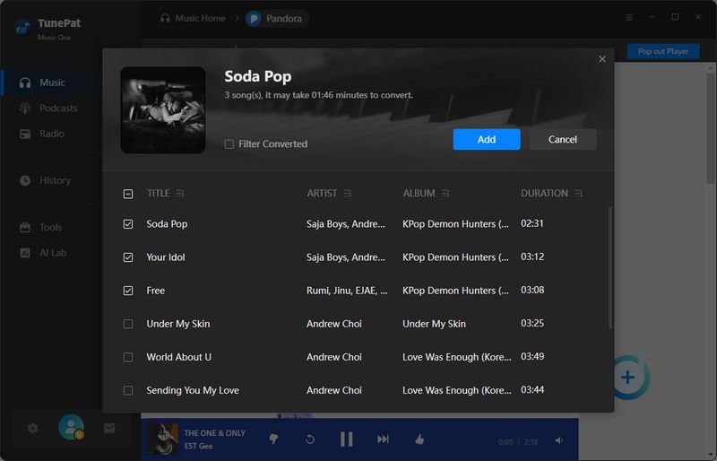Click the thumbs down icon in player
Screen dimensions: 717x461
274,439
